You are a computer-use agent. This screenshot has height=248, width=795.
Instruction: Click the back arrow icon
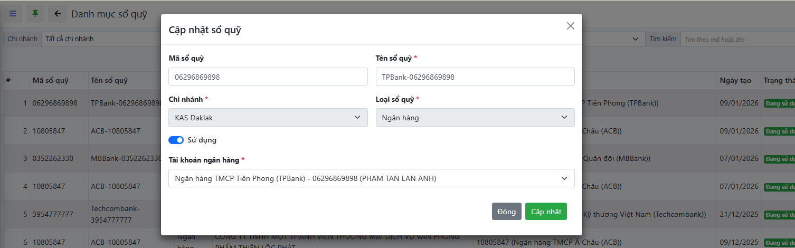[x=58, y=14]
